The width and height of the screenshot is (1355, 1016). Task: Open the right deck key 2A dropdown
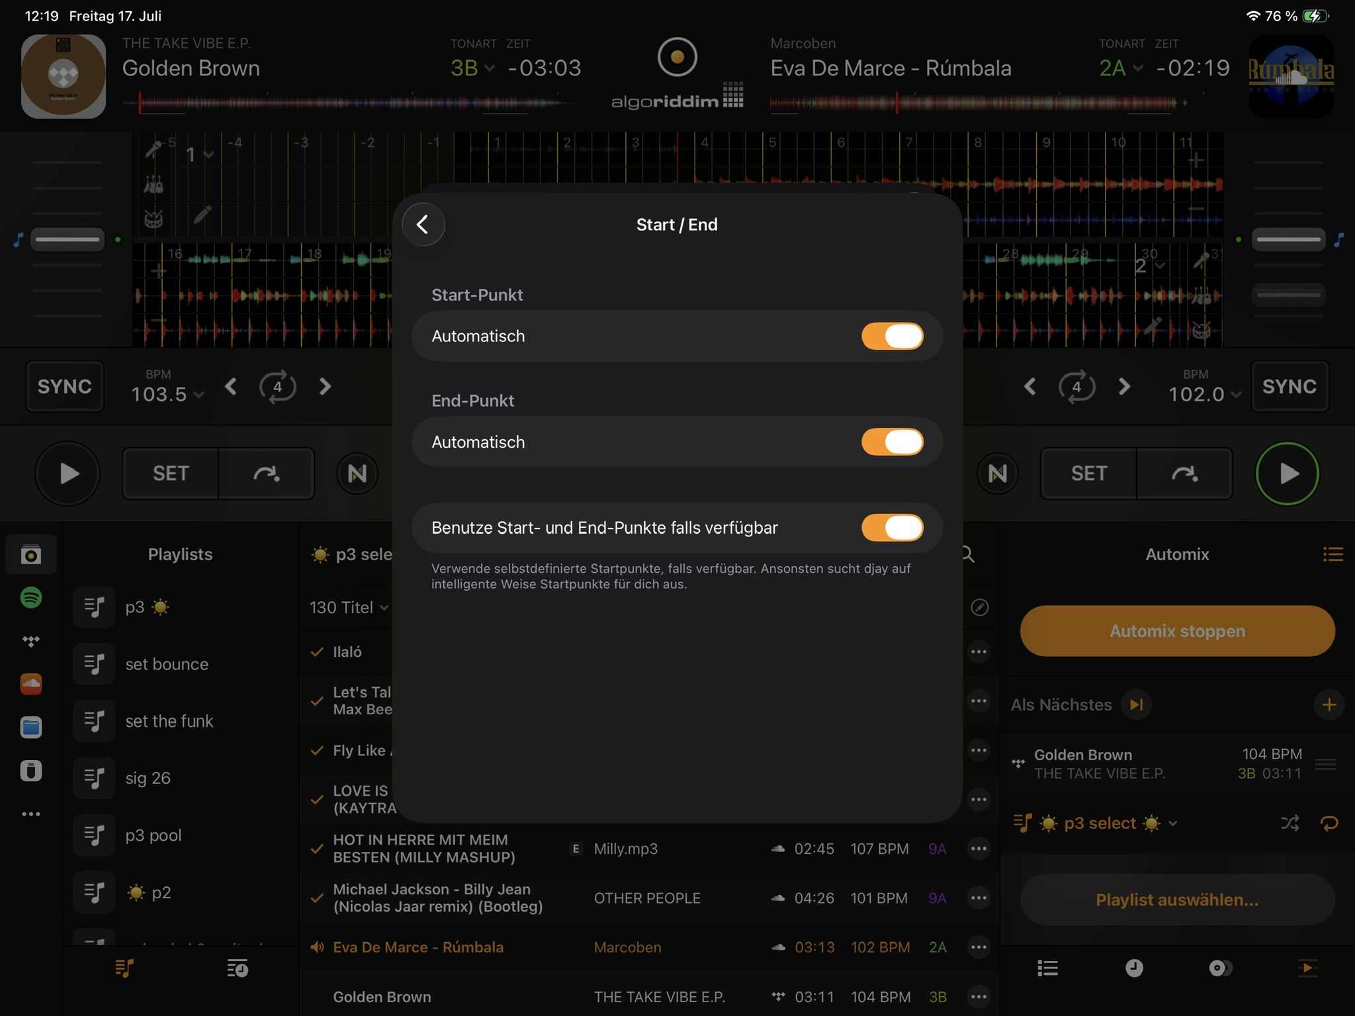[x=1121, y=67]
